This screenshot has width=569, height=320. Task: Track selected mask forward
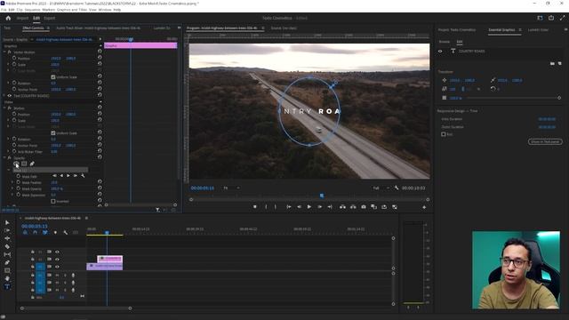click(68, 176)
